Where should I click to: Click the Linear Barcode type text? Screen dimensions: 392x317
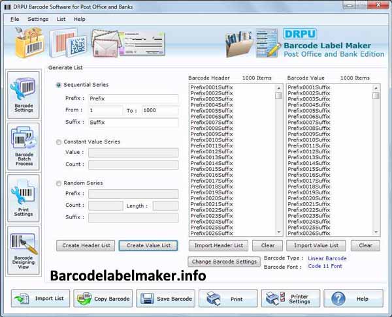[x=327, y=258]
